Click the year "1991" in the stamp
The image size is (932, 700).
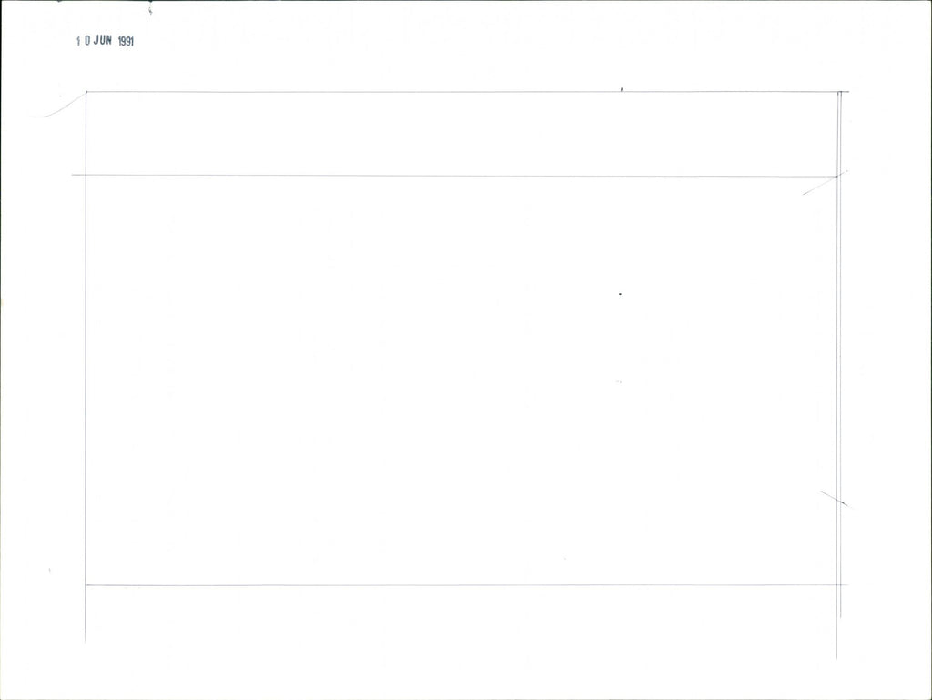[x=126, y=41]
